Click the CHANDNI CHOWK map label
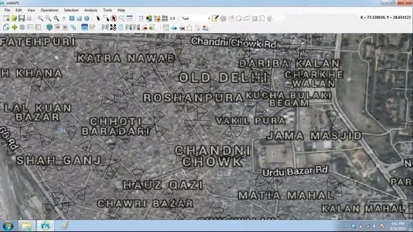The image size is (413, 232). (212, 156)
